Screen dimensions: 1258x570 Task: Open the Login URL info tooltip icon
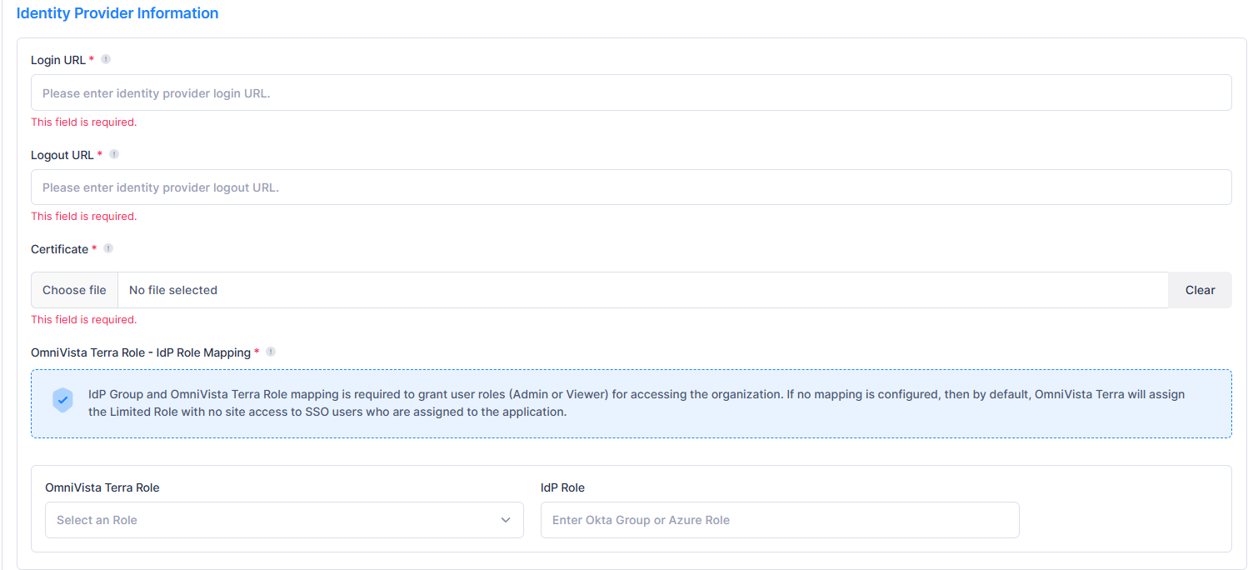106,59
